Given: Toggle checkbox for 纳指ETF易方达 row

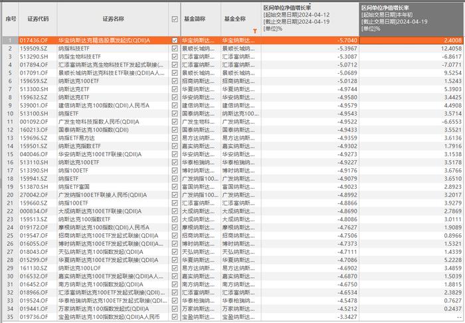Looking at the screenshot, I should [x=175, y=138].
